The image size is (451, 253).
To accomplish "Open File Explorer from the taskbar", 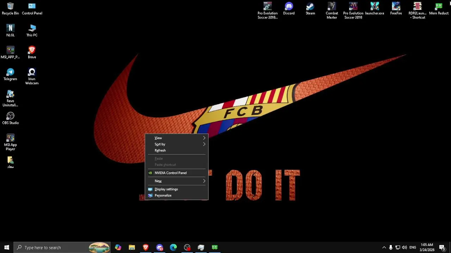I will [132, 247].
